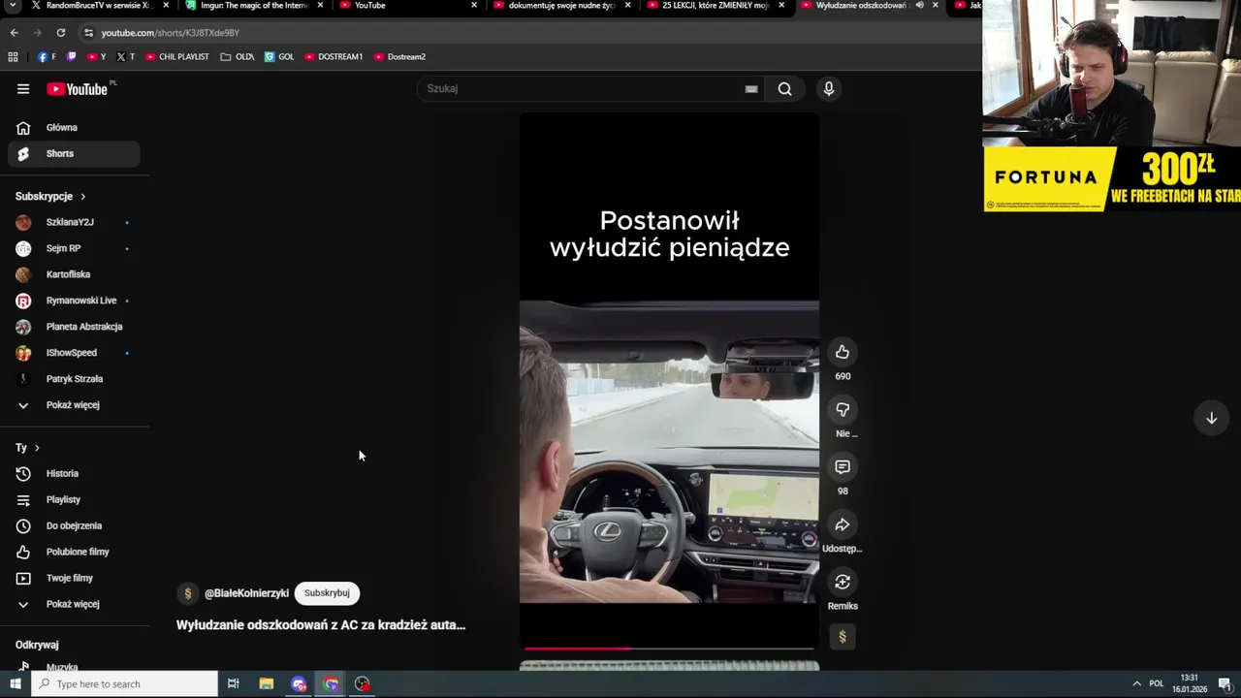Click @BiałeKołnierzyki channel name
This screenshot has height=698, width=1241.
tap(246, 593)
